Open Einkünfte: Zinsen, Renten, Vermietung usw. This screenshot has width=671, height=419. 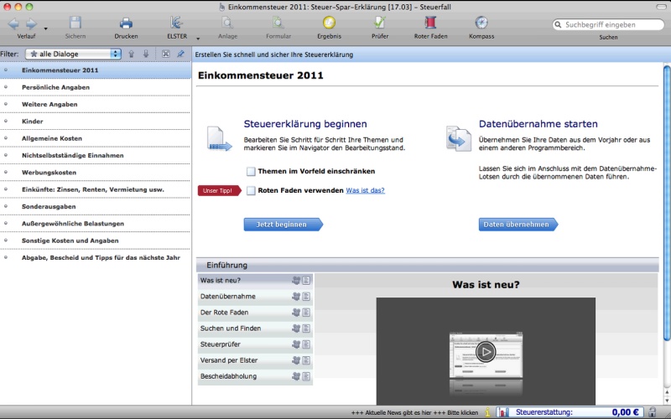96,189
